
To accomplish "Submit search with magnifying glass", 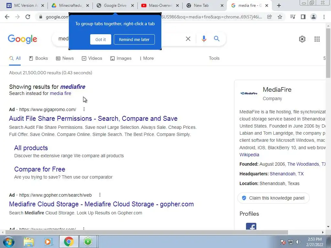I will point(217,39).
